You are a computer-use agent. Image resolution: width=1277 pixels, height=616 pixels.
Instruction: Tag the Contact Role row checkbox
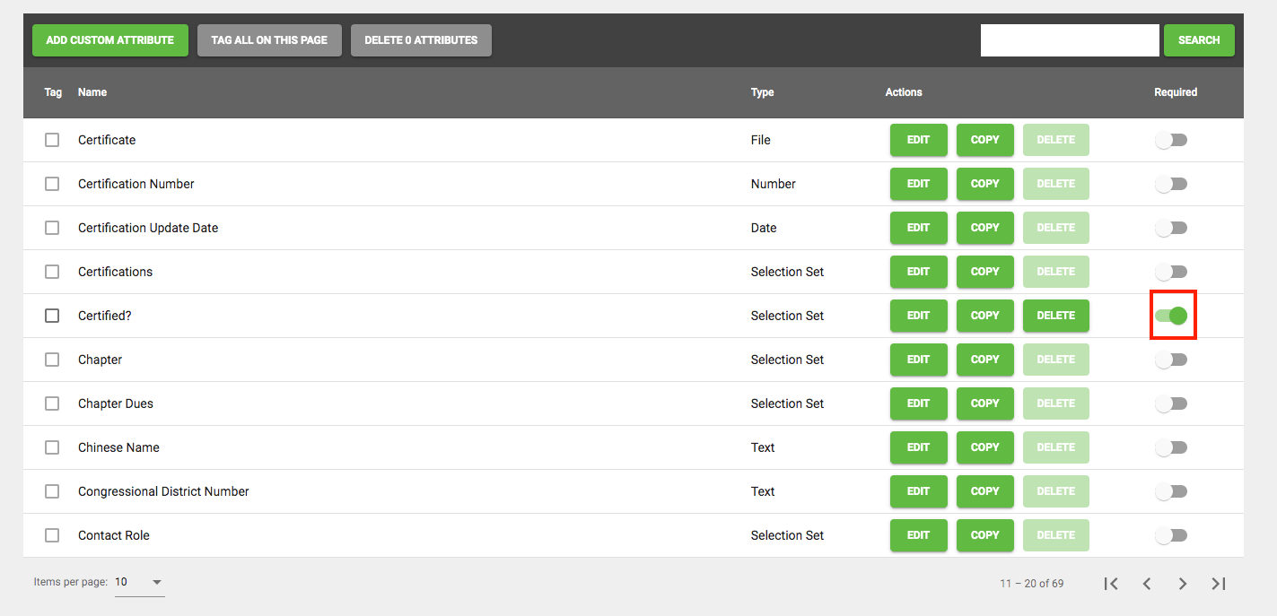coord(52,535)
